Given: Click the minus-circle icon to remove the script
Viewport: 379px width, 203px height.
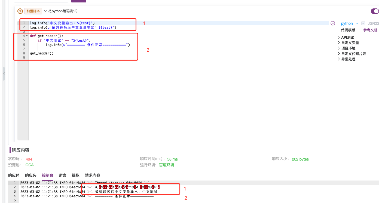Looking at the screenshot, I should [333, 23].
